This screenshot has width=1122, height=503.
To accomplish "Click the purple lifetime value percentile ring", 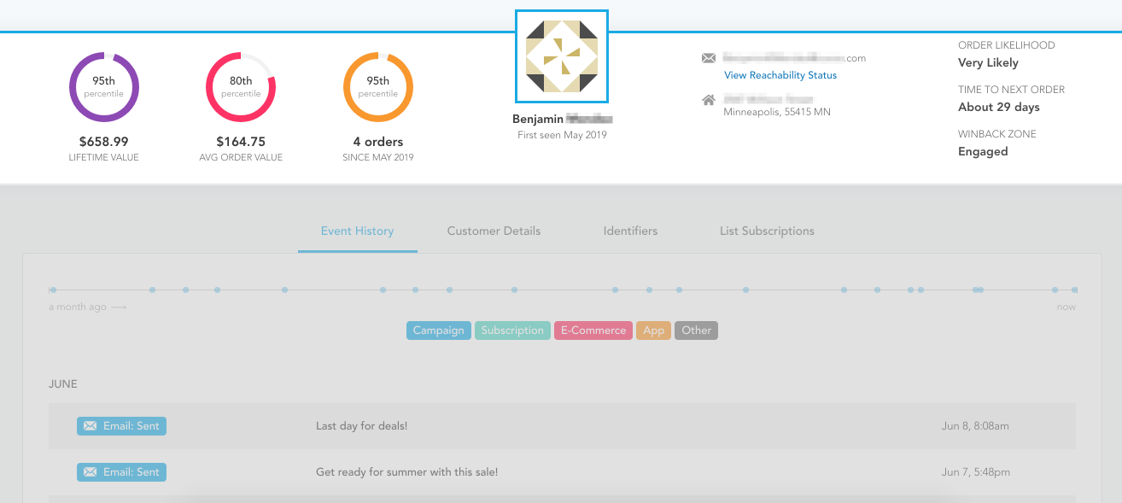I will [104, 87].
